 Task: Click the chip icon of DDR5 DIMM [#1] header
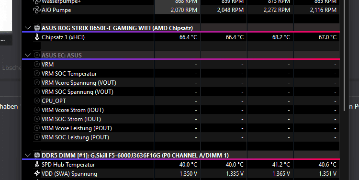click(x=37, y=155)
